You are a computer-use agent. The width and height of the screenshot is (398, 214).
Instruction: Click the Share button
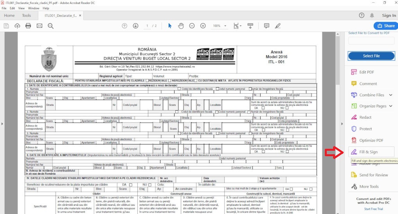[386, 26]
